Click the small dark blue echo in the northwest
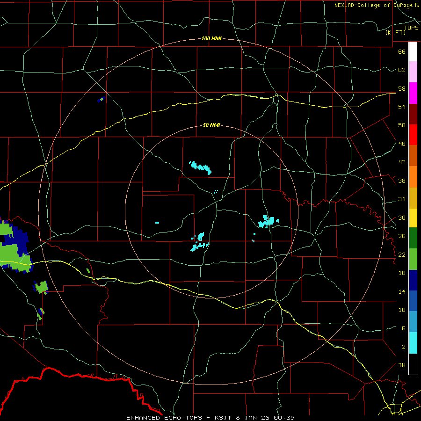The width and height of the screenshot is (421, 421). [x=102, y=99]
